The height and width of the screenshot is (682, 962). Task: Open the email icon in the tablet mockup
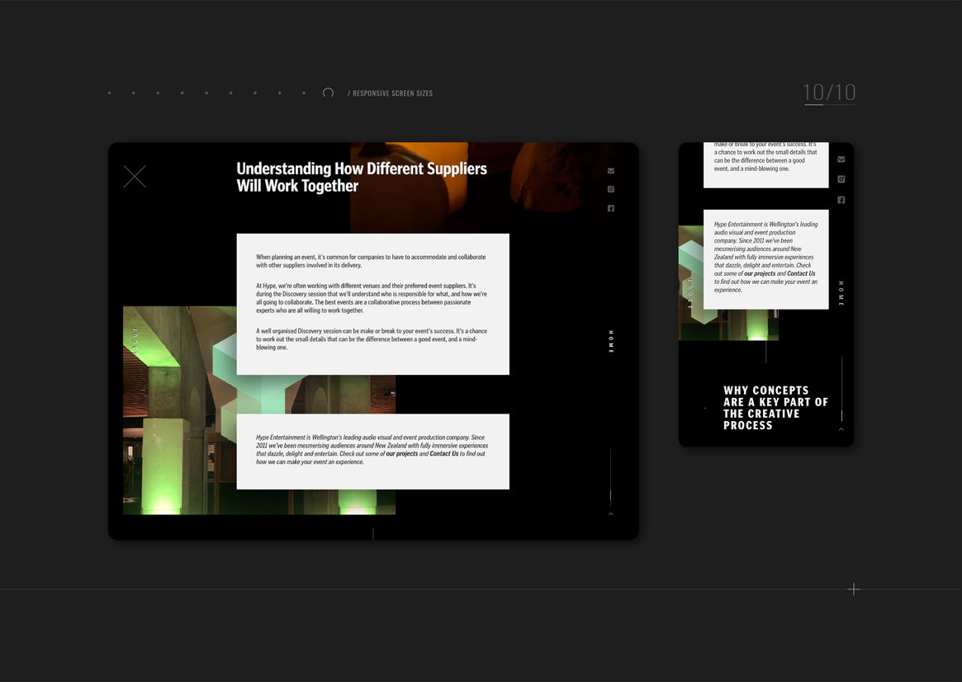pyautogui.click(x=611, y=171)
